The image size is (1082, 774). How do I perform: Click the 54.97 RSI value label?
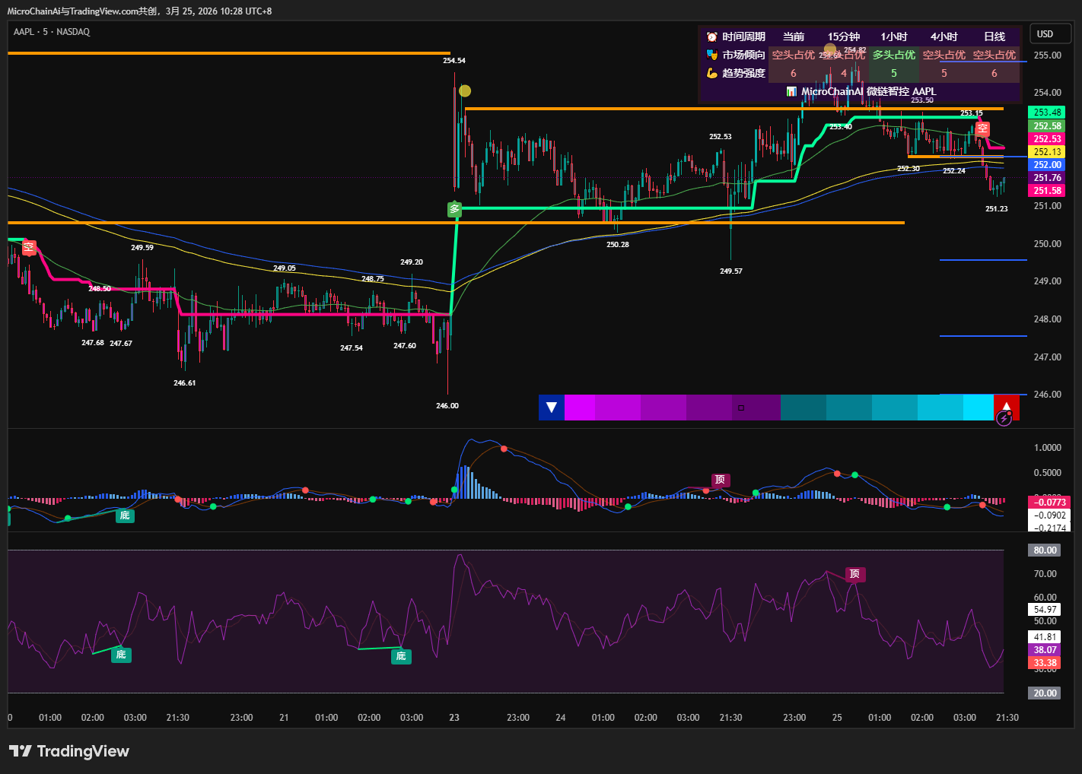(1045, 609)
